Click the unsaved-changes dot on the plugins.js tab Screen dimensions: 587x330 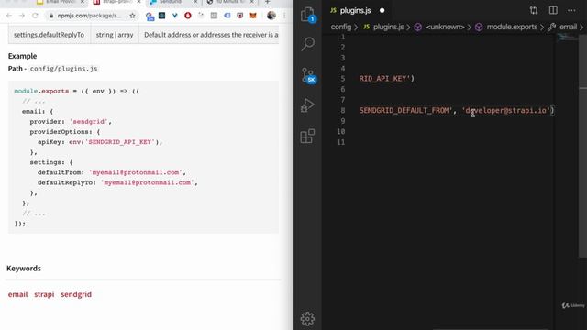tap(382, 10)
